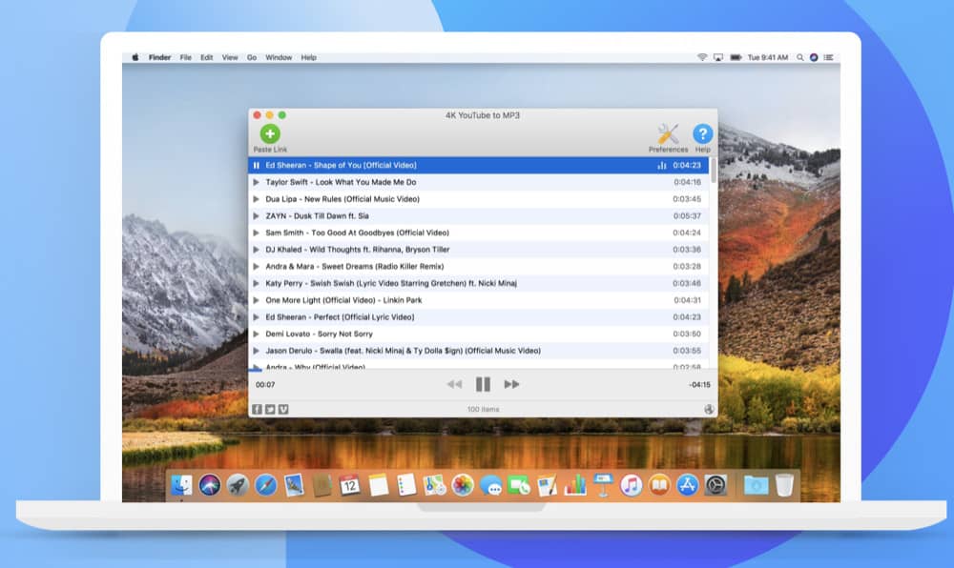This screenshot has width=954, height=568.
Task: Click the globe icon at bottom right
Action: tap(709, 408)
